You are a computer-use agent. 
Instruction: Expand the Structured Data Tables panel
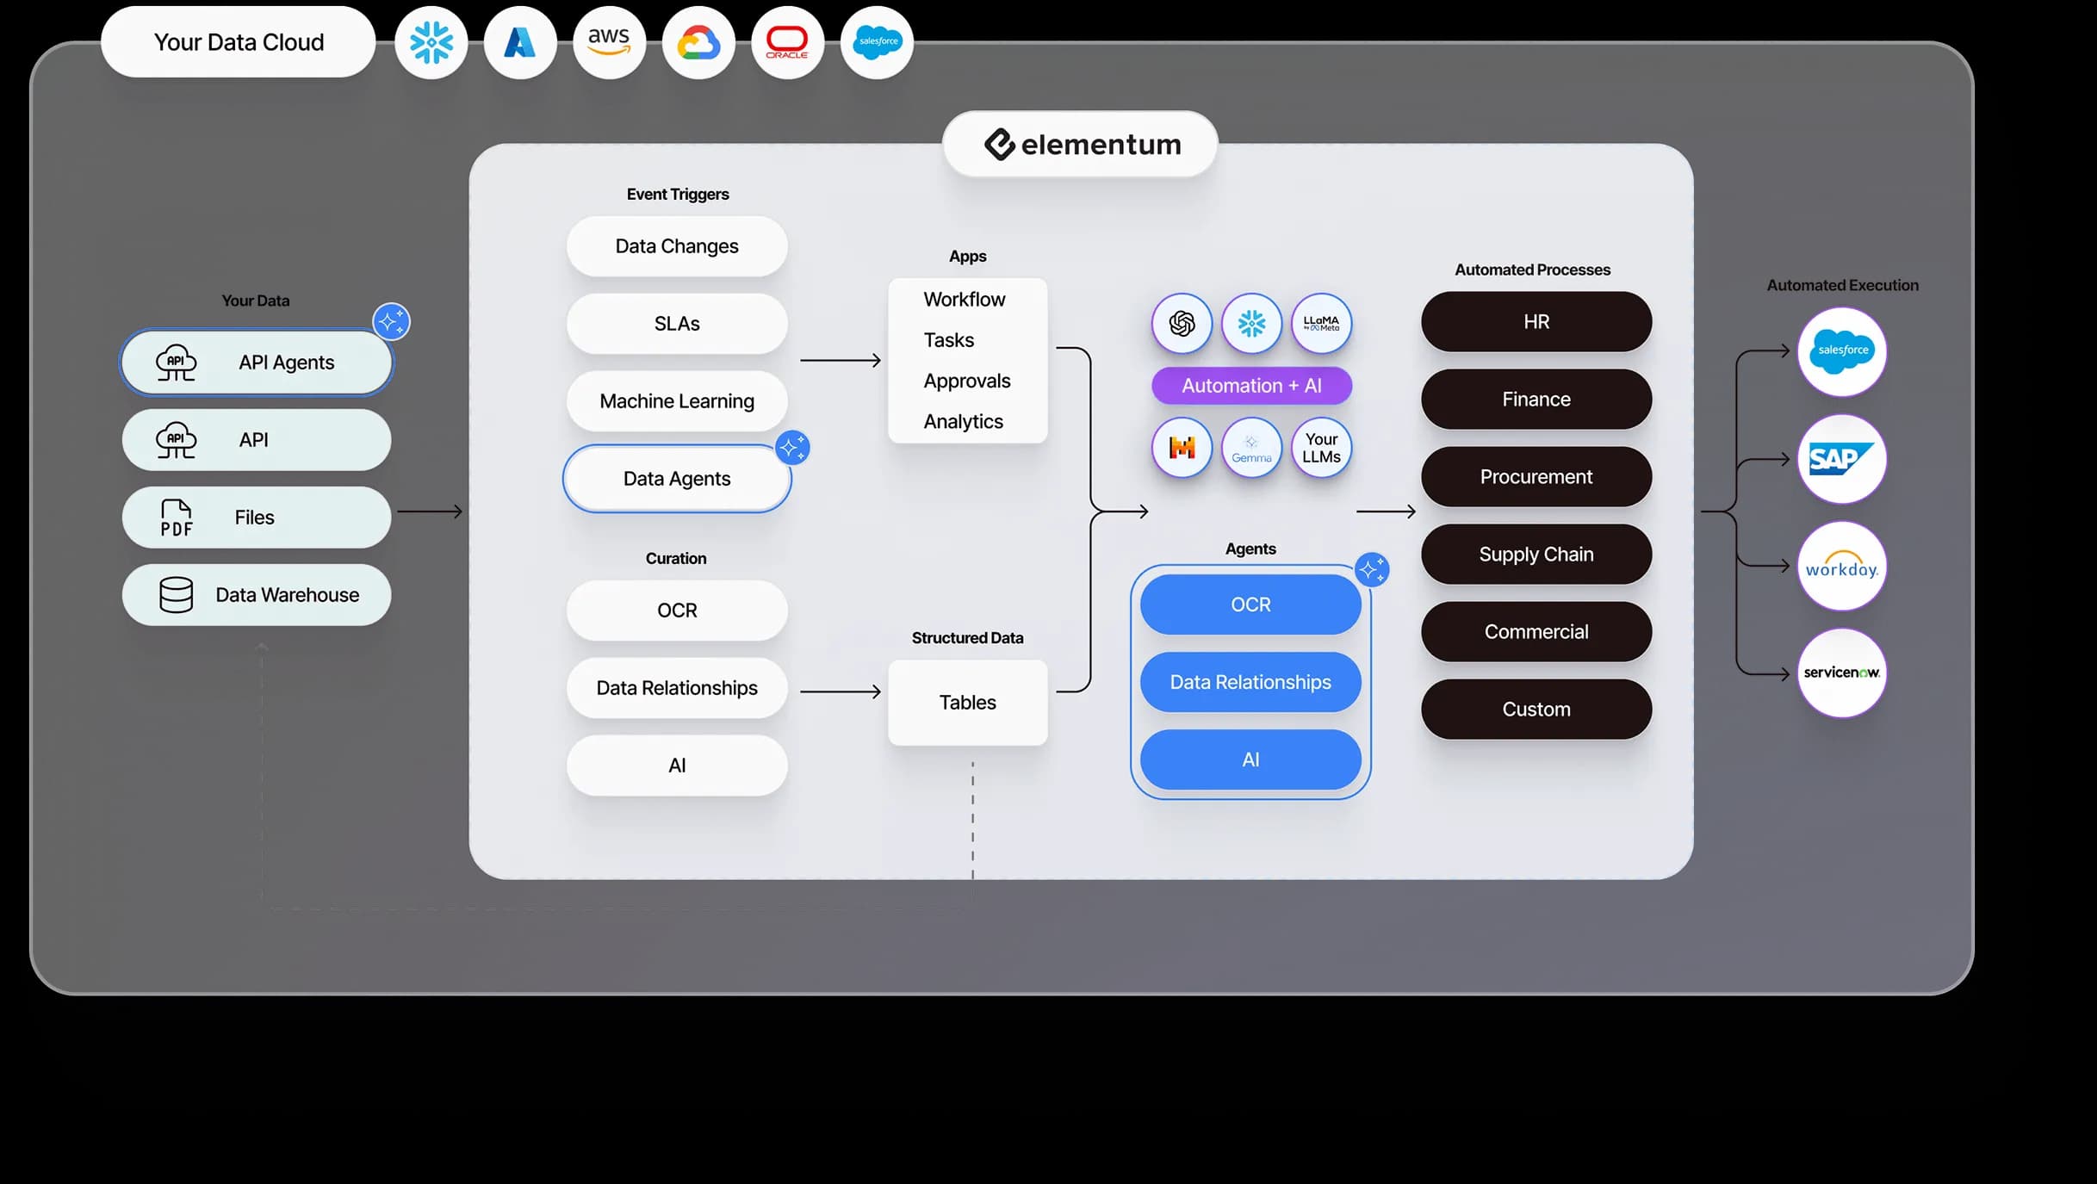(x=967, y=702)
